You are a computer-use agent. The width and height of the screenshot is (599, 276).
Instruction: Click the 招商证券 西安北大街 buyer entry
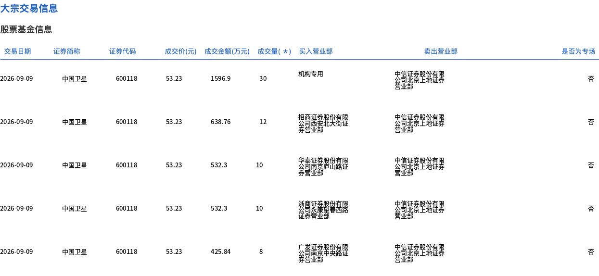pos(323,124)
